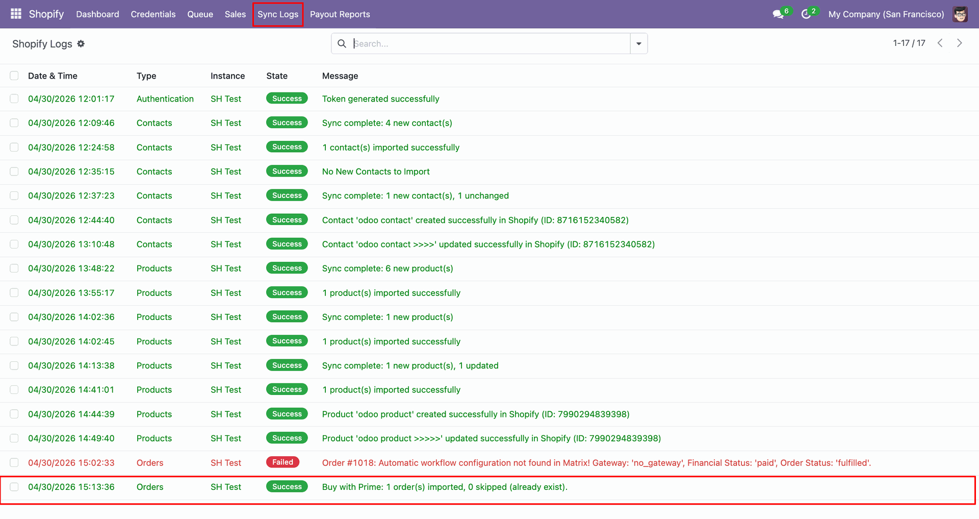Open the Queue menu
The height and width of the screenshot is (519, 979).
pyautogui.click(x=200, y=14)
